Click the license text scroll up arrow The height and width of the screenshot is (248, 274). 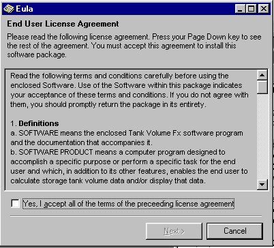(262, 75)
